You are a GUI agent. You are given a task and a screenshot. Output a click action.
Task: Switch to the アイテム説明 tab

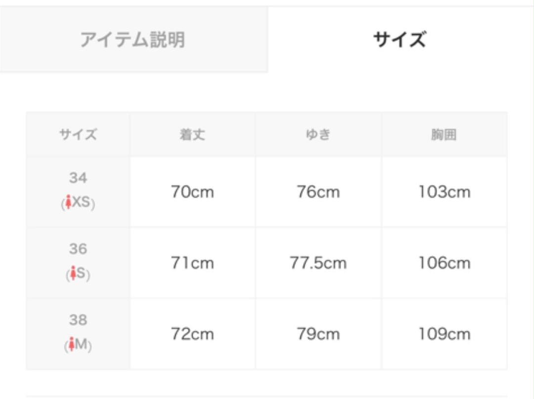(x=133, y=40)
